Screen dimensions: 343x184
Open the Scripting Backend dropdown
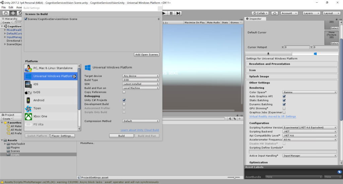(x=310, y=131)
